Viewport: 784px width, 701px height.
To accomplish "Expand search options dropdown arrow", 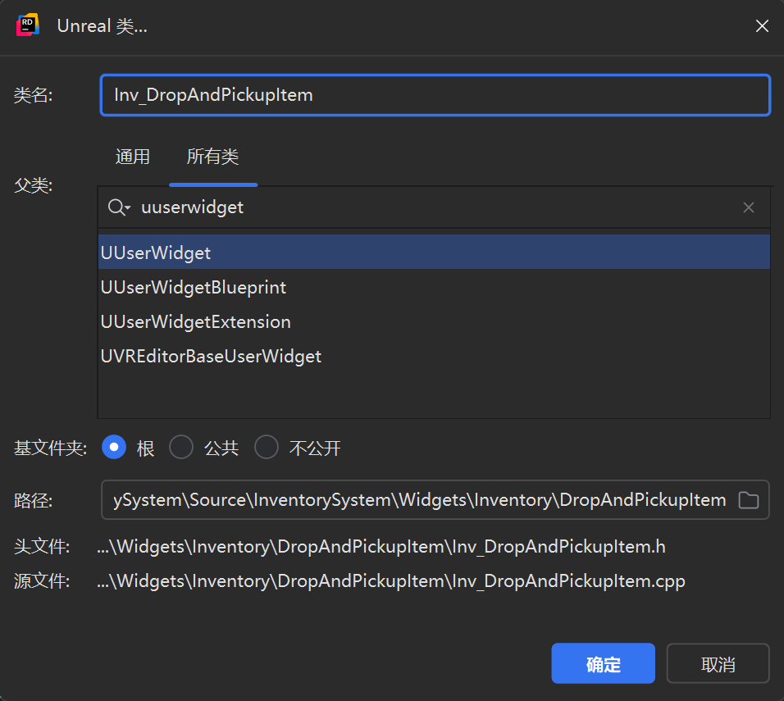I will 128,209.
